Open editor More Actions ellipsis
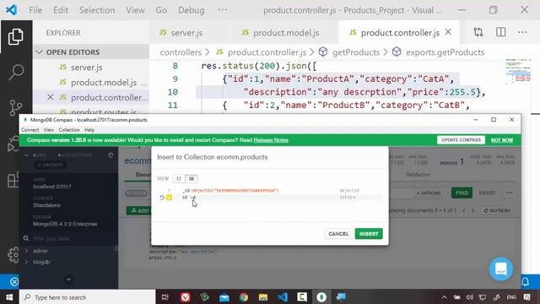The height and width of the screenshot is (304, 540). click(522, 32)
